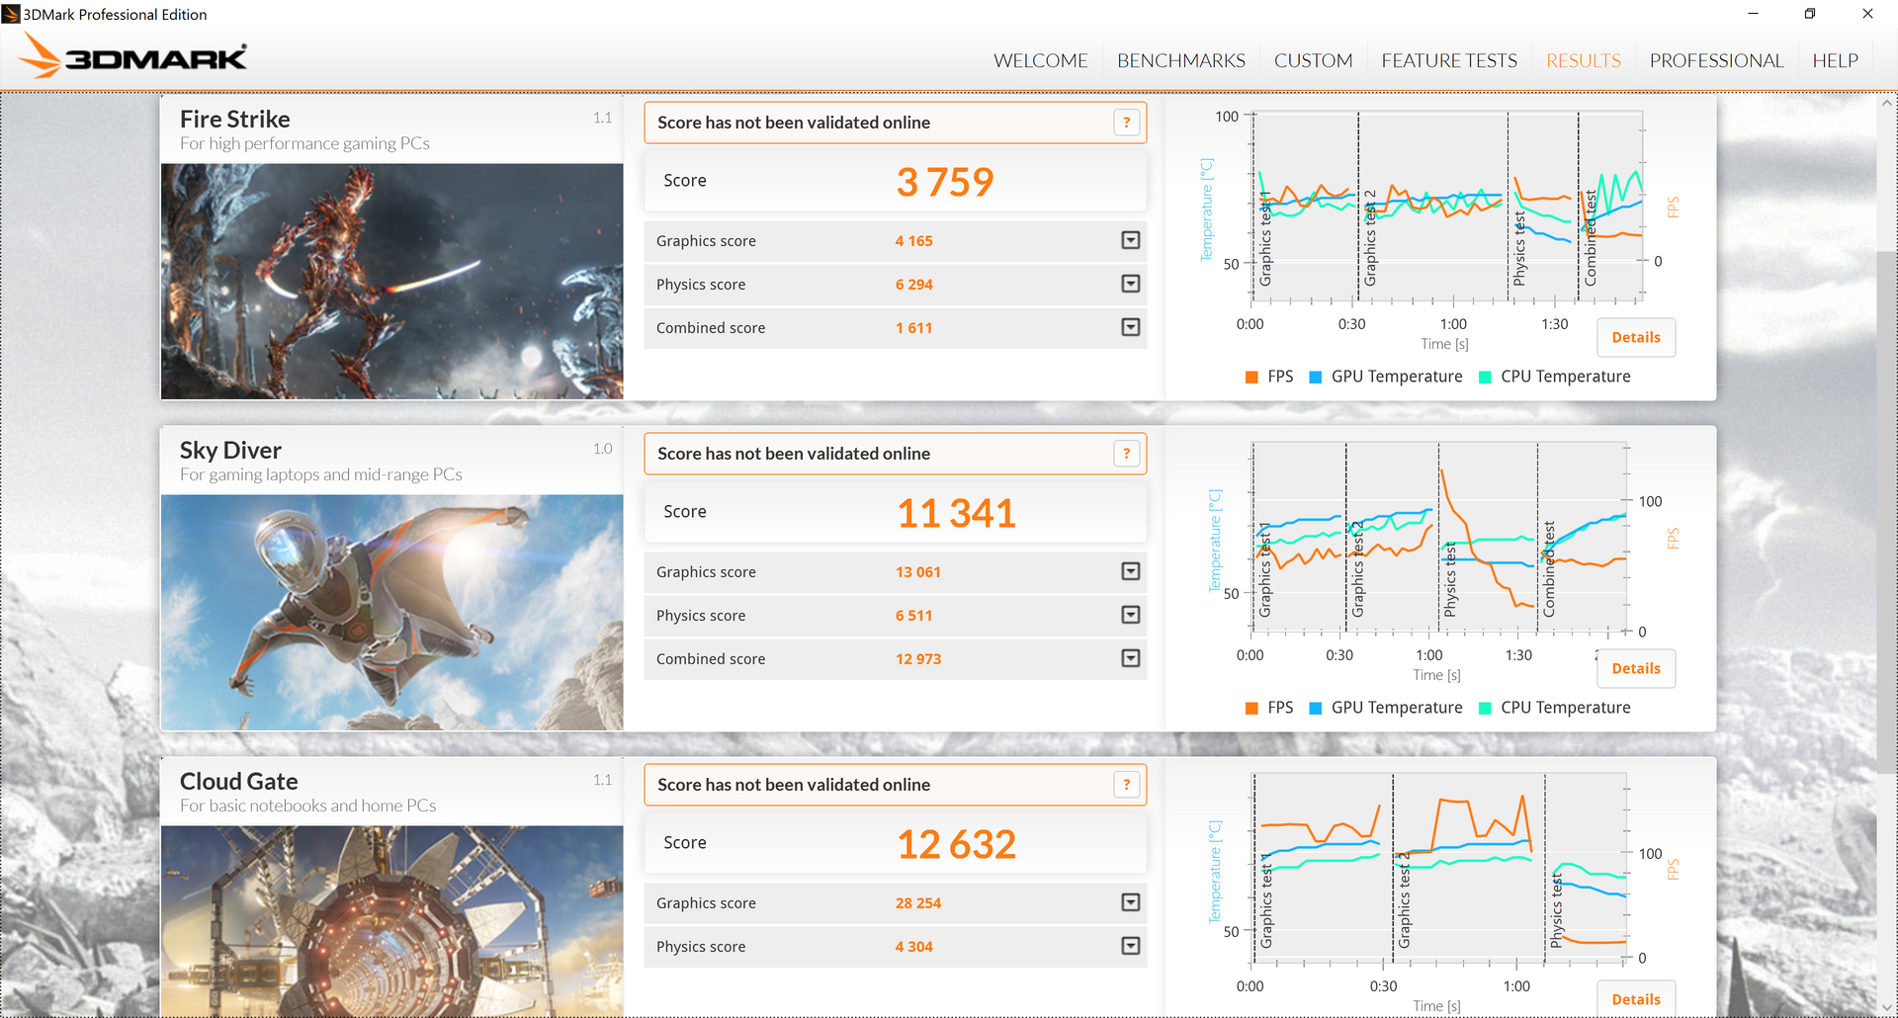Expand Sky Diver Combined score details
This screenshot has width=1898, height=1018.
point(1131,658)
